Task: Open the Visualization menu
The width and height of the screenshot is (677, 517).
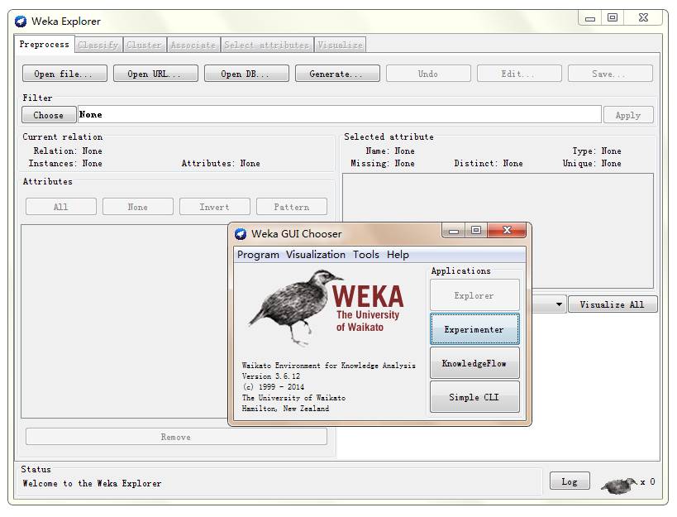Action: [316, 255]
